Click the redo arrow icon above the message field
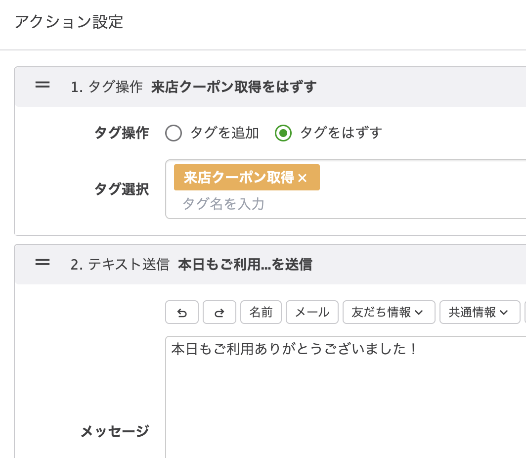This screenshot has width=526, height=458. pos(219,312)
